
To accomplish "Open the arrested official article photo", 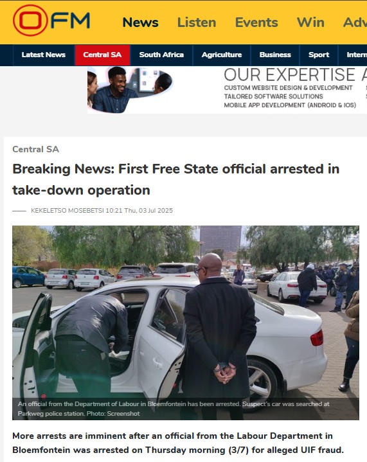I will [x=186, y=323].
